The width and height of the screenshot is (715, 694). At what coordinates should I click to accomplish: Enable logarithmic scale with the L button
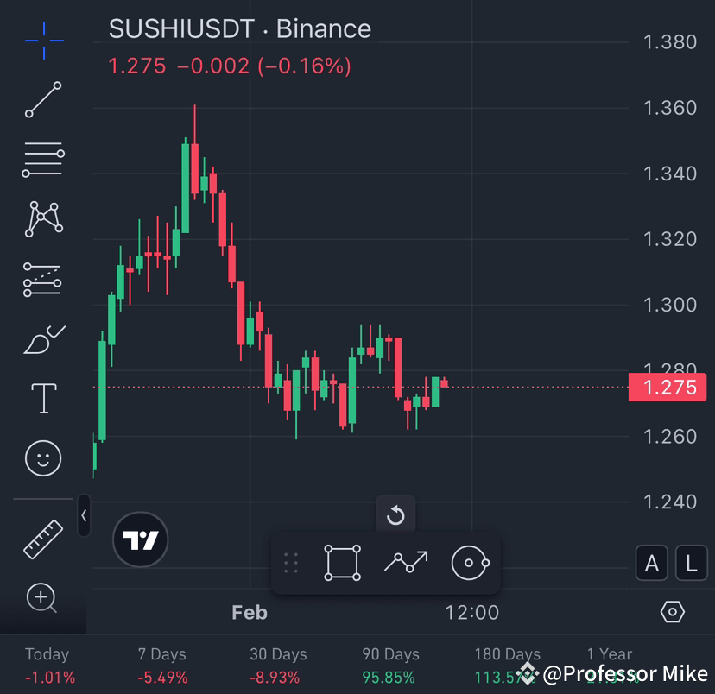(690, 563)
